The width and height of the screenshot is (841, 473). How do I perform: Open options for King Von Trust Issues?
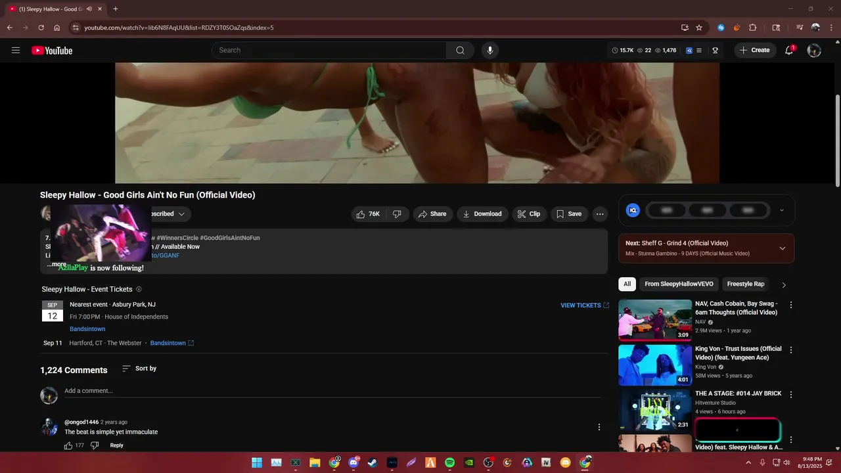[791, 350]
